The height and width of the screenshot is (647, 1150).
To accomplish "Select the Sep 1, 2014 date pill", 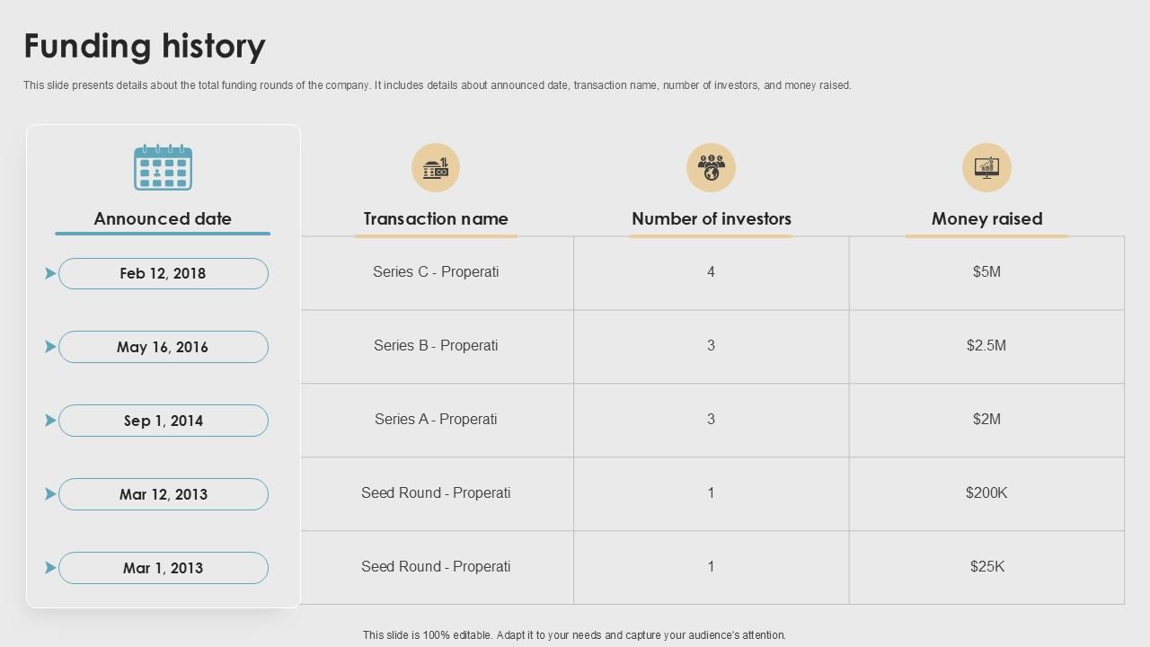I will pos(164,421).
